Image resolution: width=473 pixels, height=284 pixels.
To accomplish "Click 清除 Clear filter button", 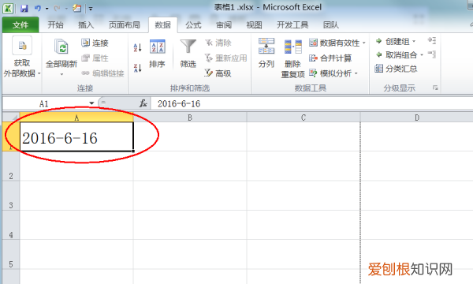I will [218, 43].
